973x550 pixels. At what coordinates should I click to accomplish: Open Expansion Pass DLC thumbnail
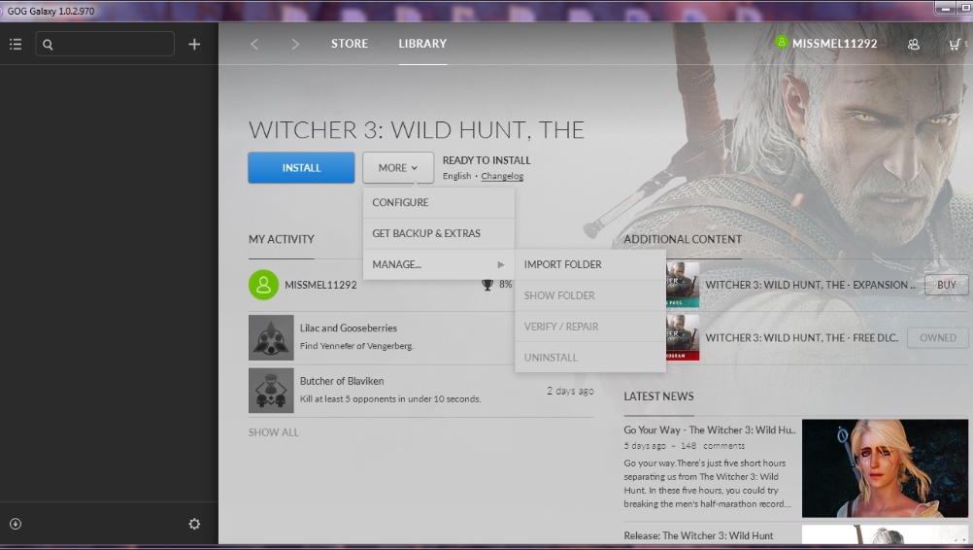683,285
